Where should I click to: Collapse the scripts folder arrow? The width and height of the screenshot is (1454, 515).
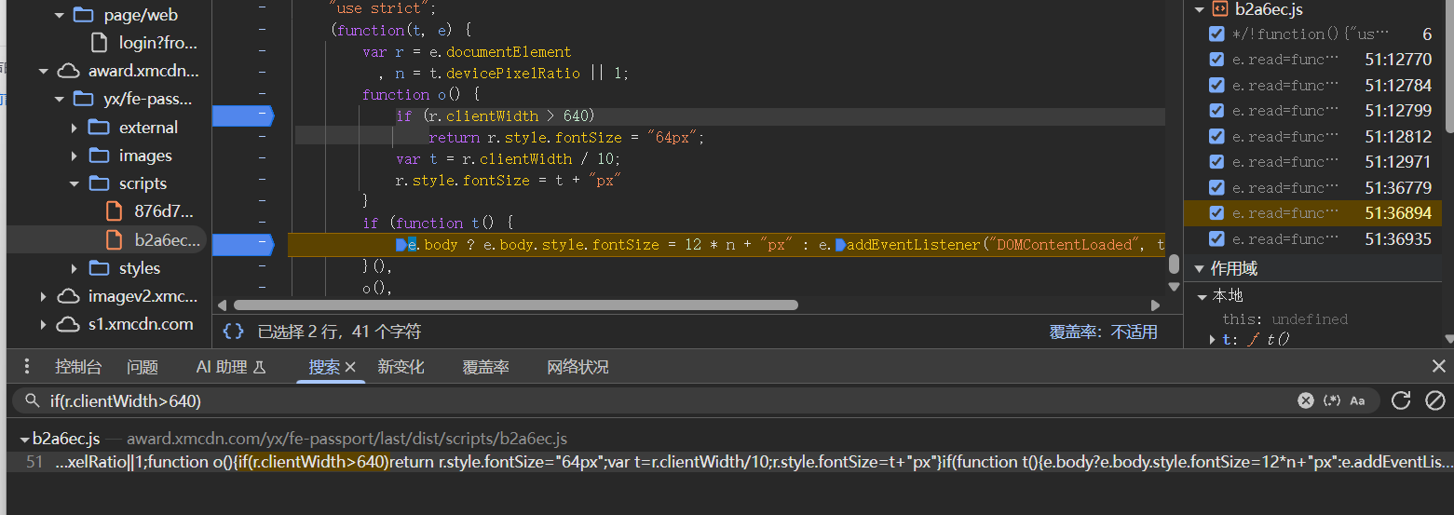[75, 183]
